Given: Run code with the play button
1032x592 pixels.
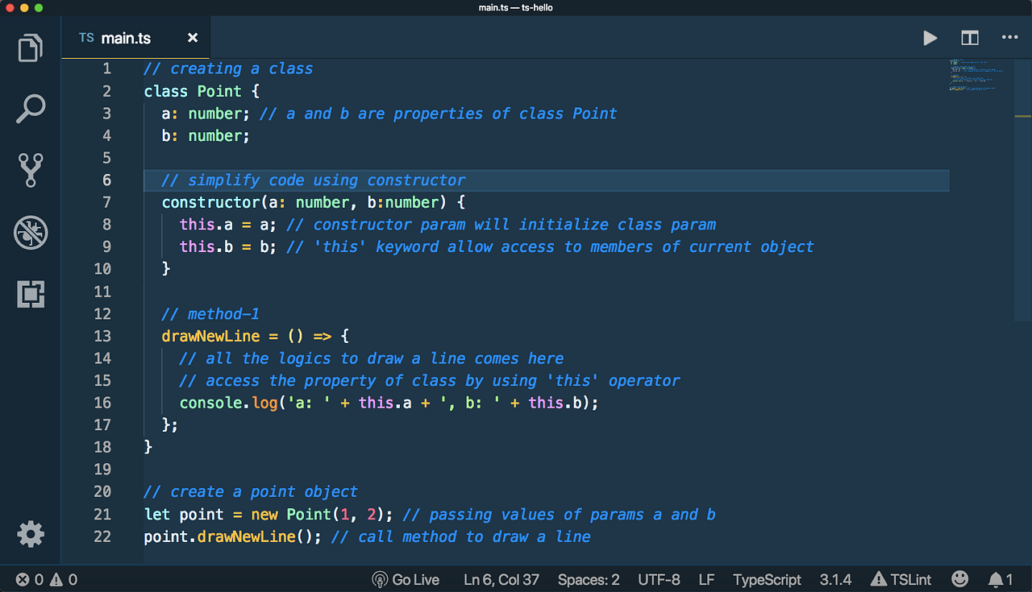Looking at the screenshot, I should tap(930, 38).
